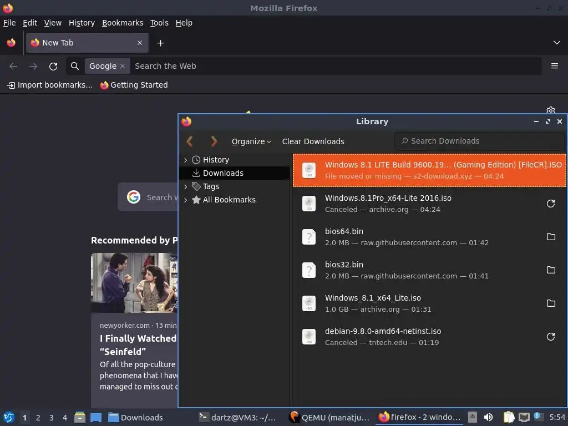Reload the current page in Firefox
Screen dimensions: 568x426
[53, 67]
